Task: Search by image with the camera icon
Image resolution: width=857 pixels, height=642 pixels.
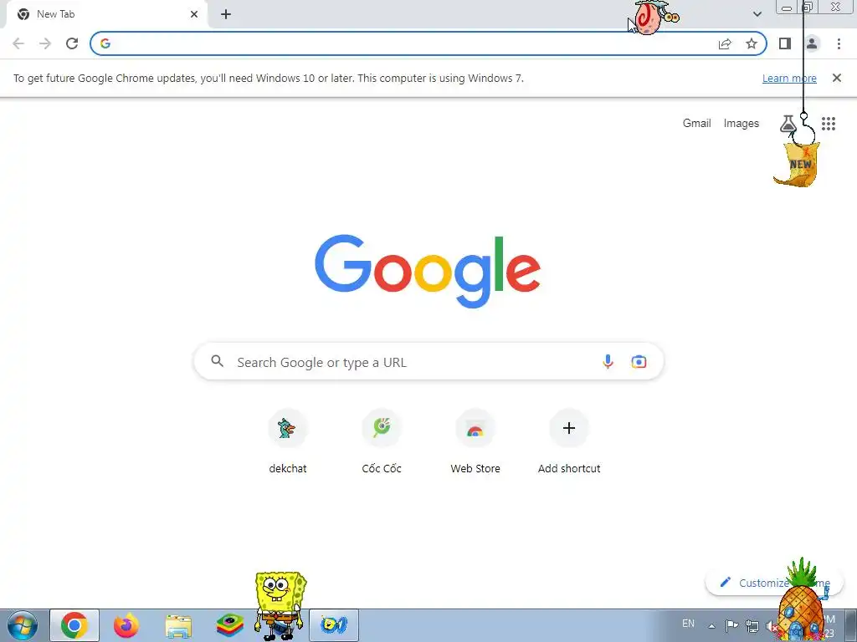Action: pos(639,361)
